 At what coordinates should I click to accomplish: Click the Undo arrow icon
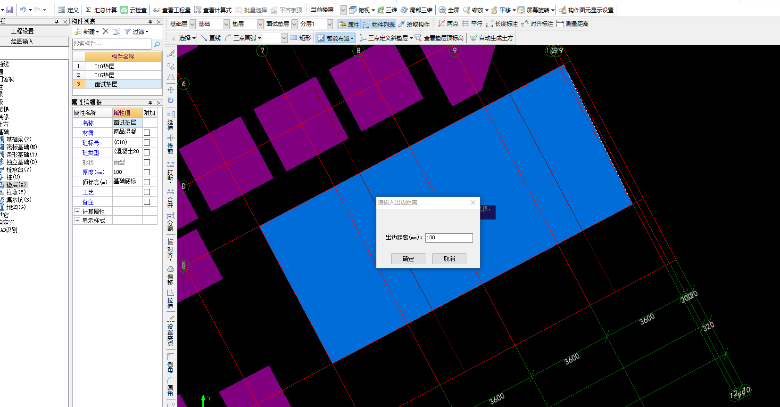click(x=23, y=9)
